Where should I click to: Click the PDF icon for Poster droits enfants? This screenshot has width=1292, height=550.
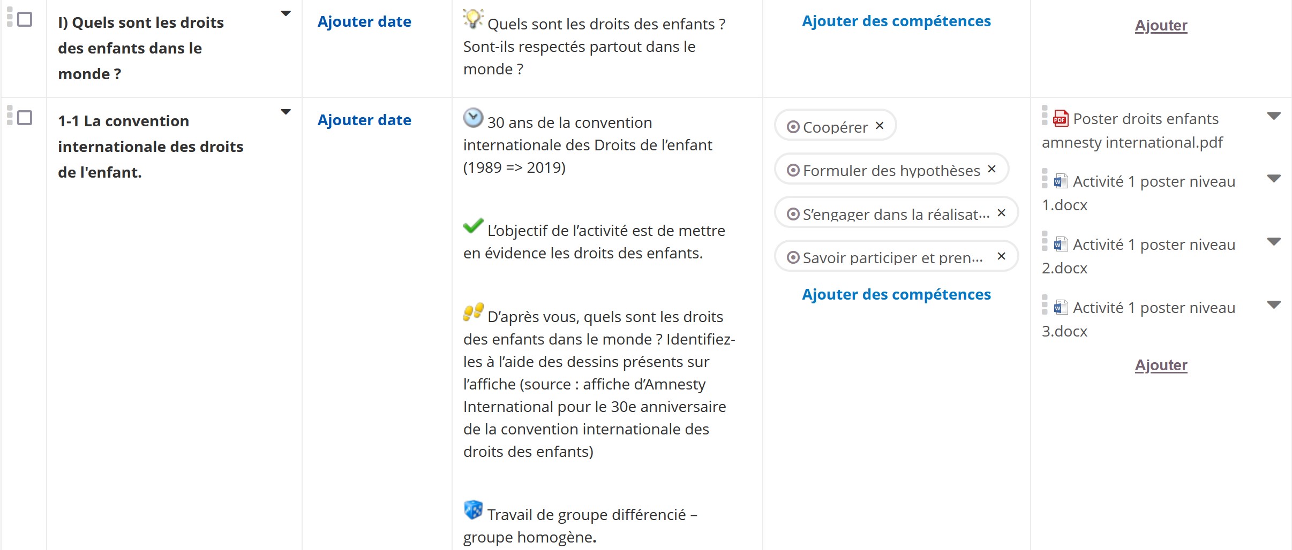click(1061, 118)
